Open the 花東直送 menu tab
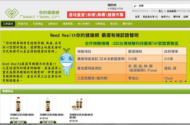 pos(8,24)
